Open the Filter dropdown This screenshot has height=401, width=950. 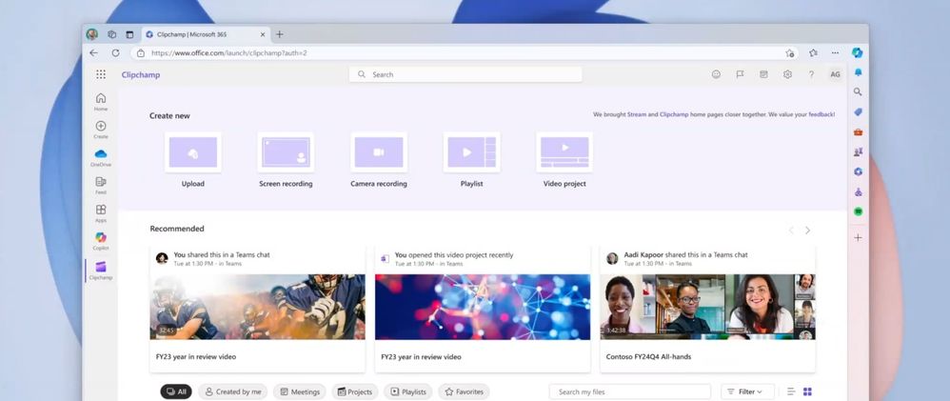point(747,391)
